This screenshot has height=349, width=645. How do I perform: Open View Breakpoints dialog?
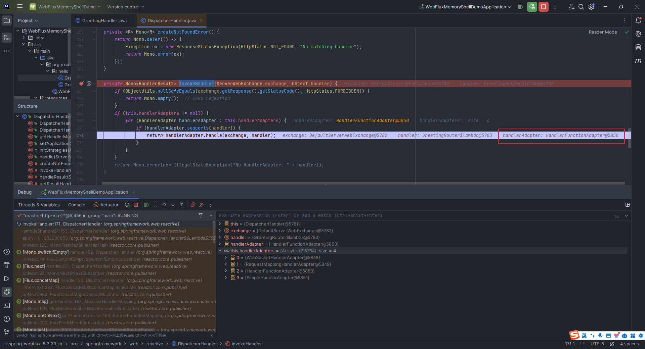point(193,205)
